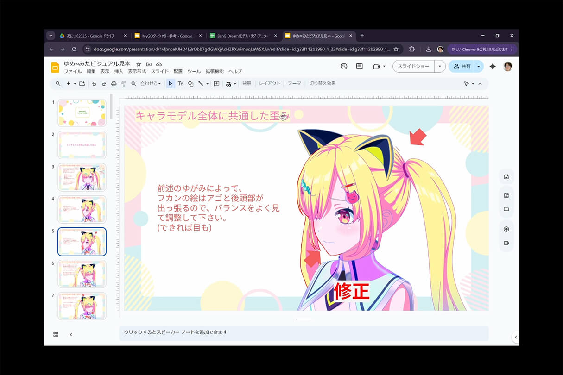Click the undo arrow in the toolbar

point(94,84)
